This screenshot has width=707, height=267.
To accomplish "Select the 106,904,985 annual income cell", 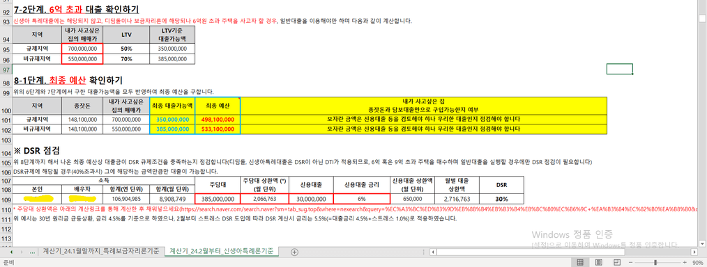I will point(126,199).
